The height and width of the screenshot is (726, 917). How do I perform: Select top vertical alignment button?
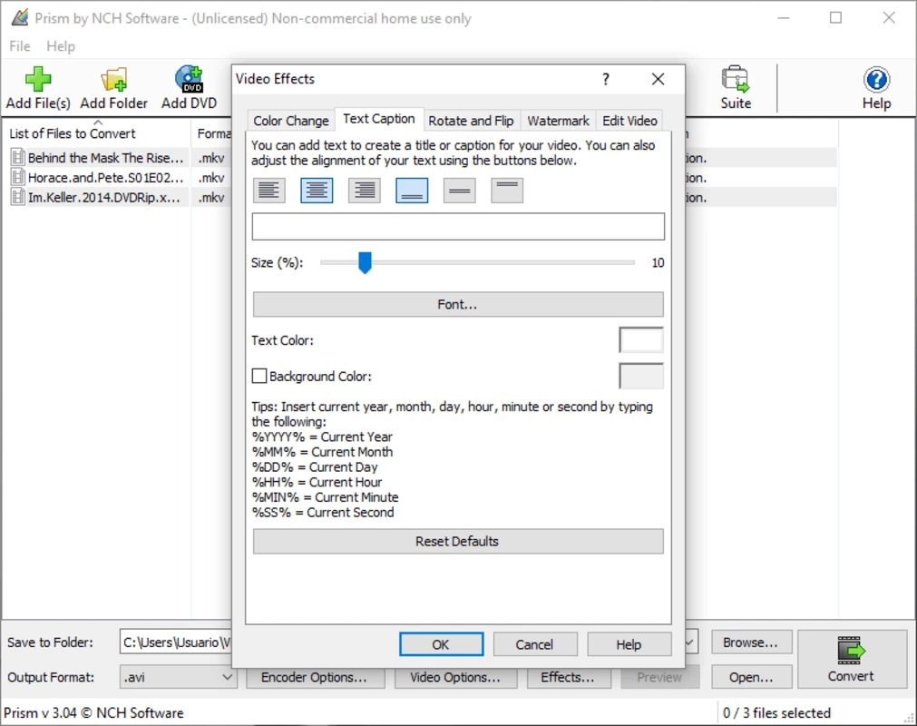[x=507, y=191]
